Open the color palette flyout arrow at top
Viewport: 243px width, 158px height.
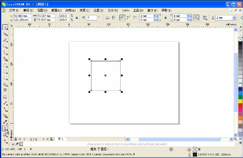point(240,27)
